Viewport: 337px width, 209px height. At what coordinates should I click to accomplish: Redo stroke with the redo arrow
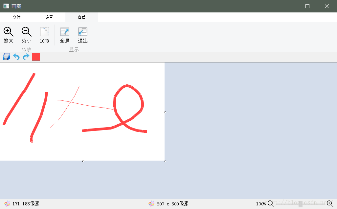(x=26, y=57)
